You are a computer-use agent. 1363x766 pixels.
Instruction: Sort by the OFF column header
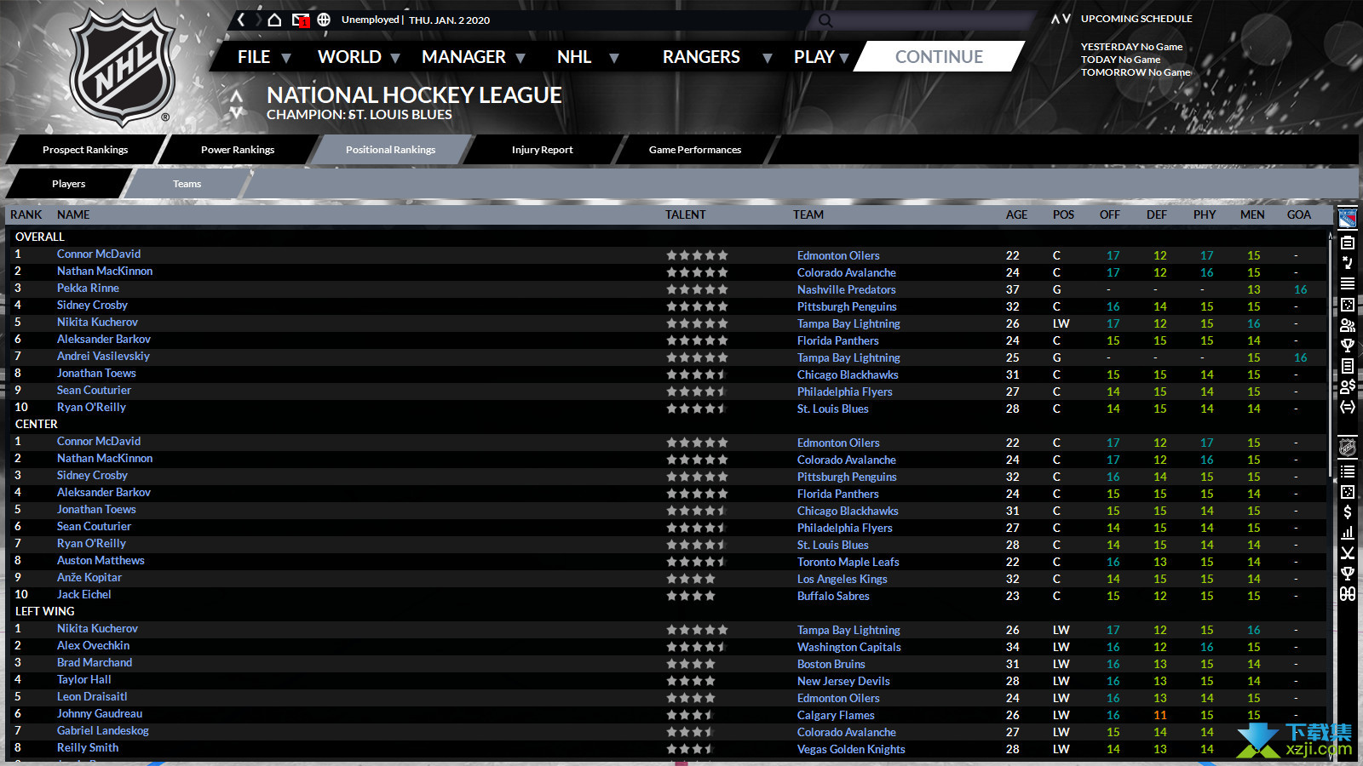[x=1109, y=214]
